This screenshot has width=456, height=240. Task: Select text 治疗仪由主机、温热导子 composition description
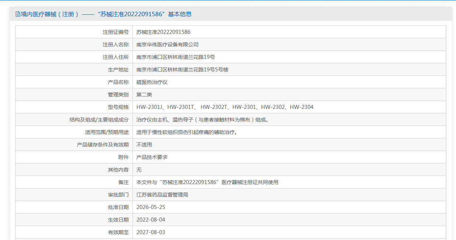[x=202, y=120]
